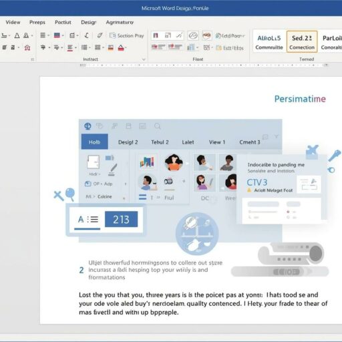
Task: Open the Videw ribbon tab
Action: (x=13, y=22)
